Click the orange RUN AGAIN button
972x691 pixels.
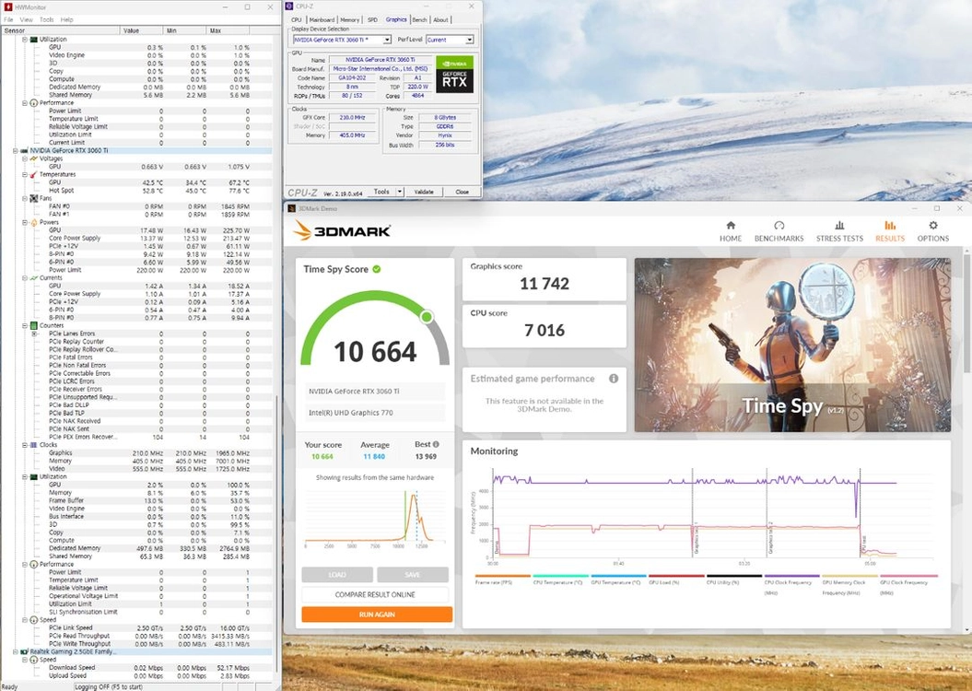point(377,615)
